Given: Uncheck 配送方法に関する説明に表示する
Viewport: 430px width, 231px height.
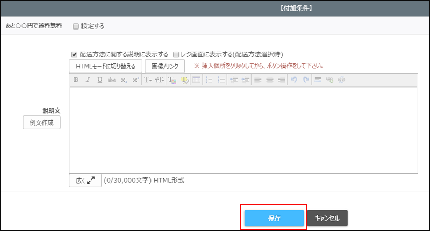Looking at the screenshot, I should [74, 55].
